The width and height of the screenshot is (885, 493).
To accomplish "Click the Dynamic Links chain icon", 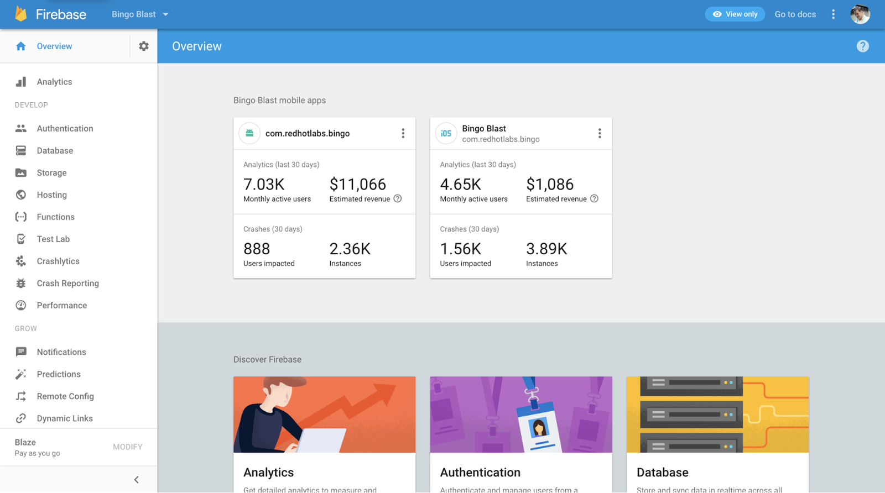I will click(x=21, y=418).
